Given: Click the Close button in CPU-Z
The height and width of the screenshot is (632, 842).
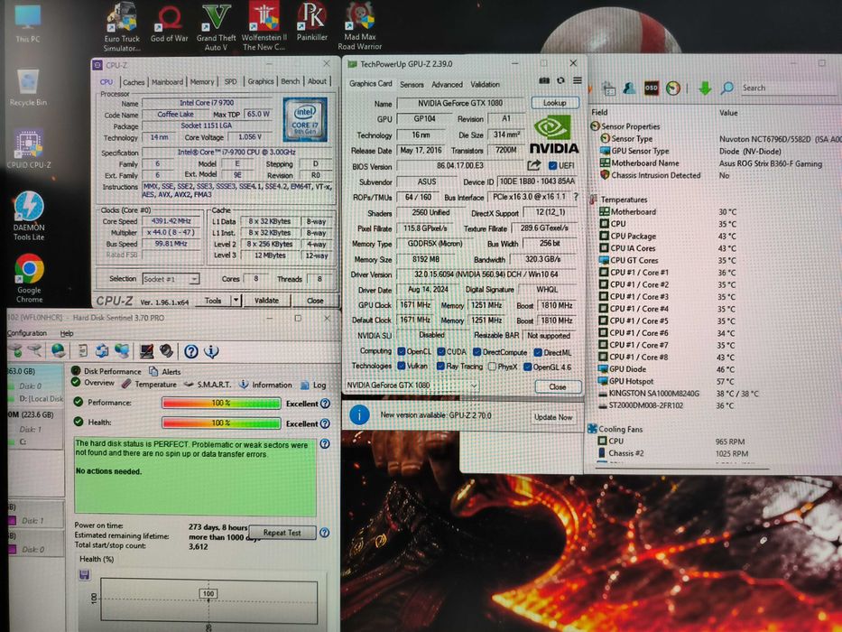Looking at the screenshot, I should [x=315, y=301].
